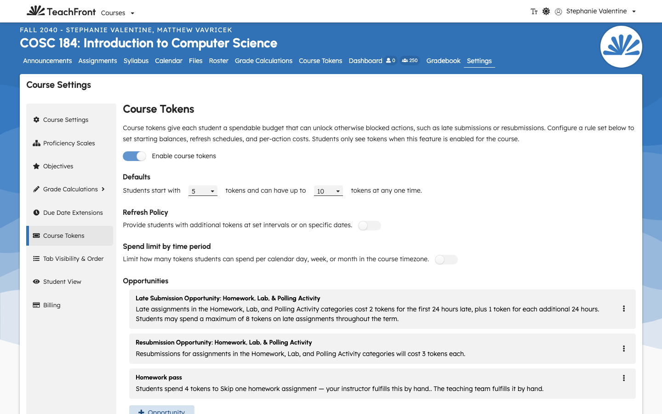Open the Syllabus tab
This screenshot has width=662, height=414.
click(x=136, y=61)
